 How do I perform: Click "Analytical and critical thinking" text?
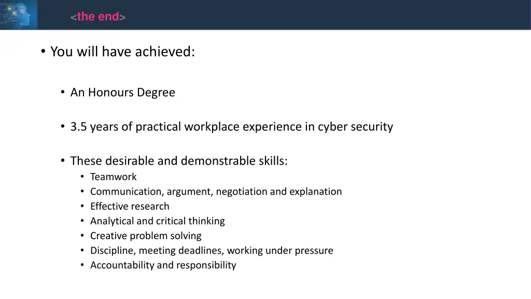coord(158,221)
